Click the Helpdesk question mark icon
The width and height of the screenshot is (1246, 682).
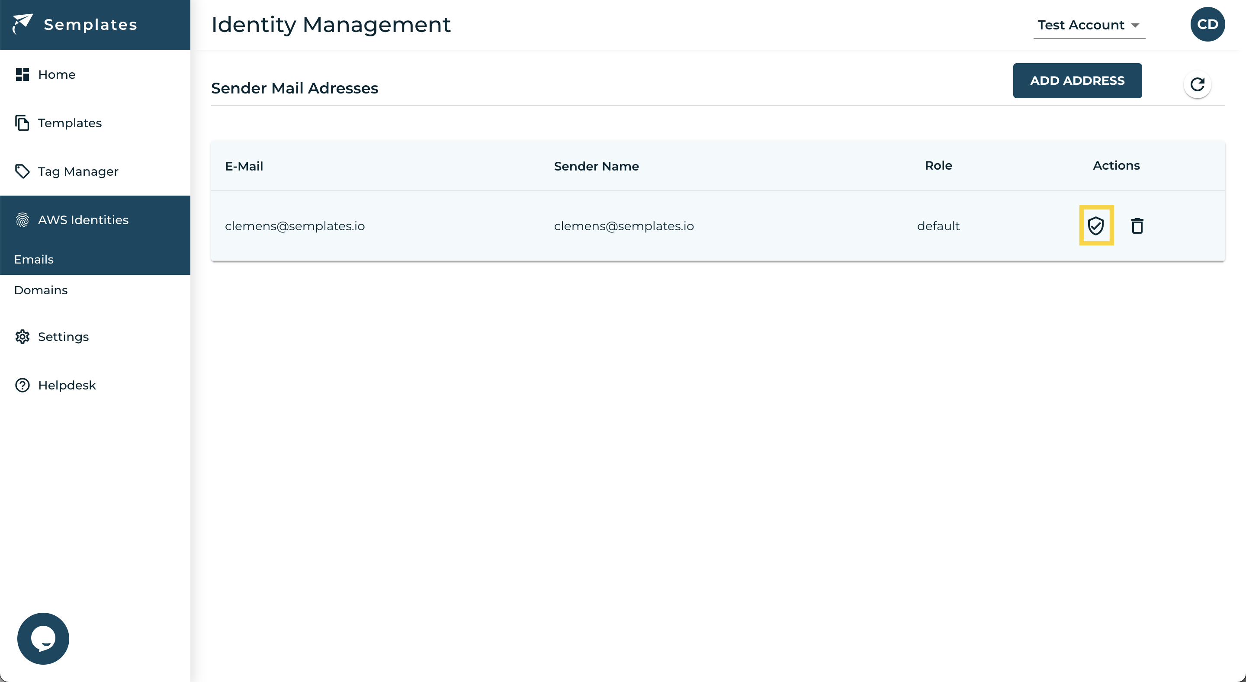pyautogui.click(x=22, y=385)
